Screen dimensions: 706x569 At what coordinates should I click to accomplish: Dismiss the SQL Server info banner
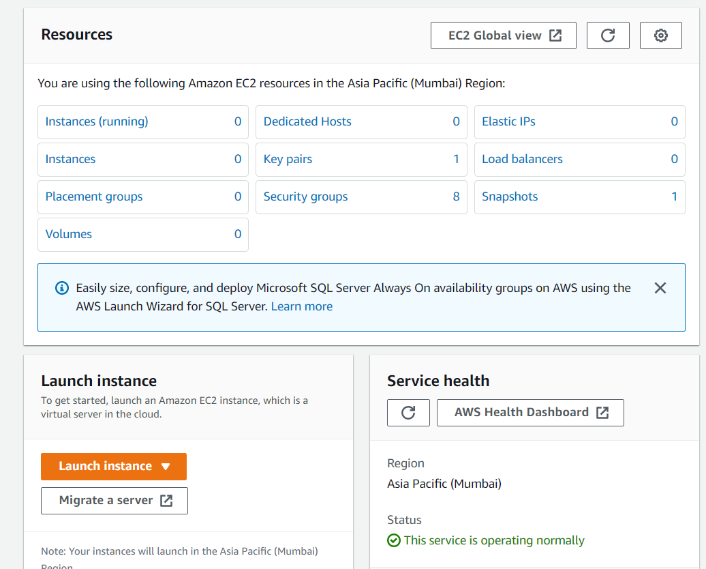tap(660, 288)
